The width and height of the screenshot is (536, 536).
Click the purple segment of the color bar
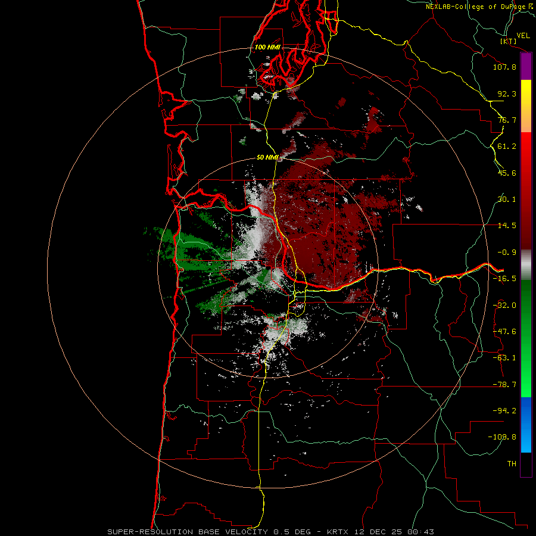click(526, 67)
